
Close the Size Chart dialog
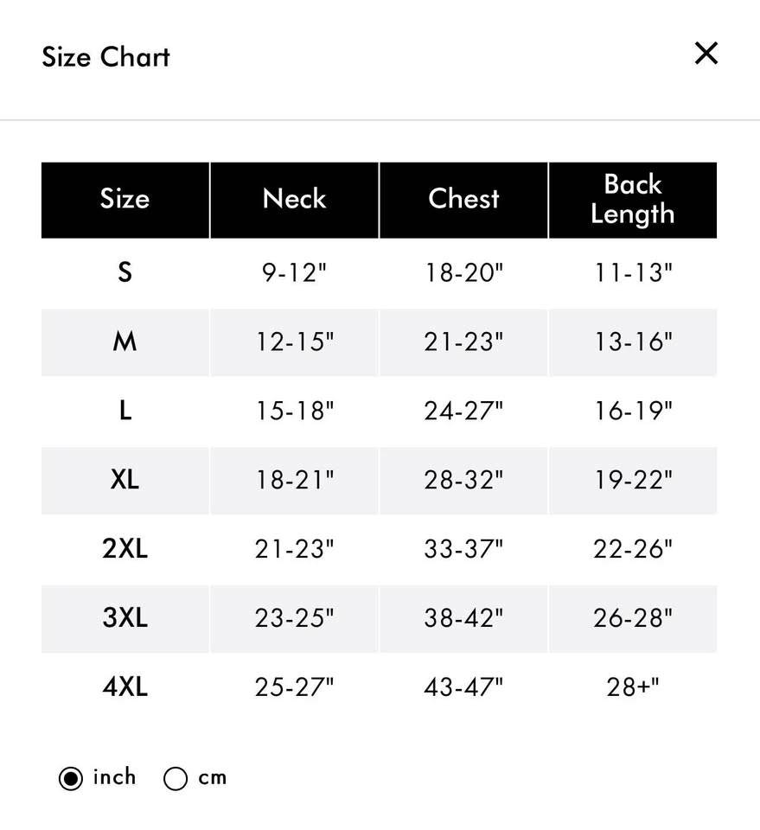tap(706, 54)
